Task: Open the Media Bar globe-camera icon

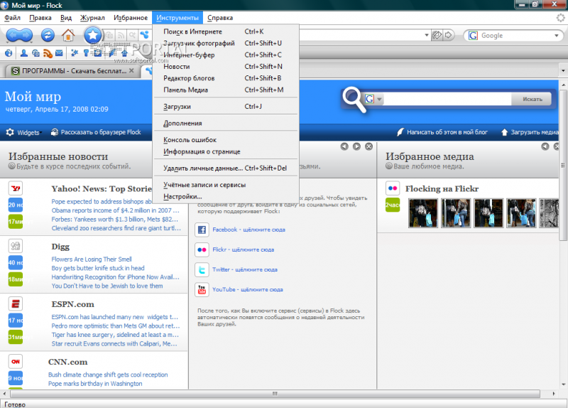Action: 35,53
